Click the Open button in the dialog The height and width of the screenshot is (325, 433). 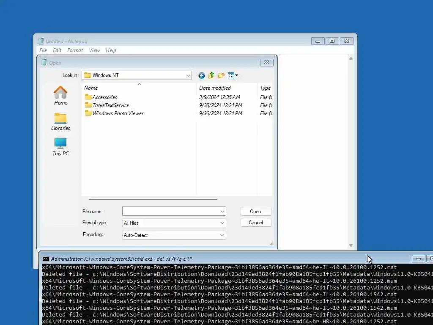pyautogui.click(x=256, y=212)
